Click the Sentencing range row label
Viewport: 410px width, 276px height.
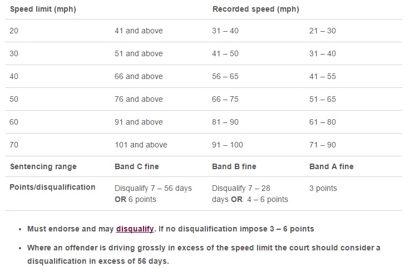coord(43,166)
